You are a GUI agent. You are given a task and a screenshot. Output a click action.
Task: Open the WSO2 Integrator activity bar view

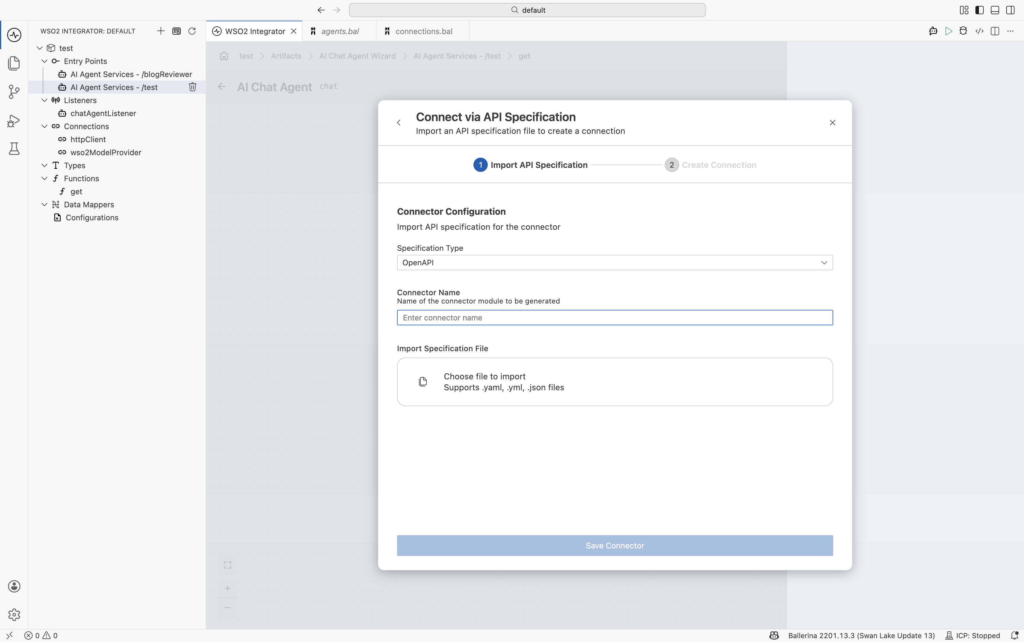tap(14, 35)
